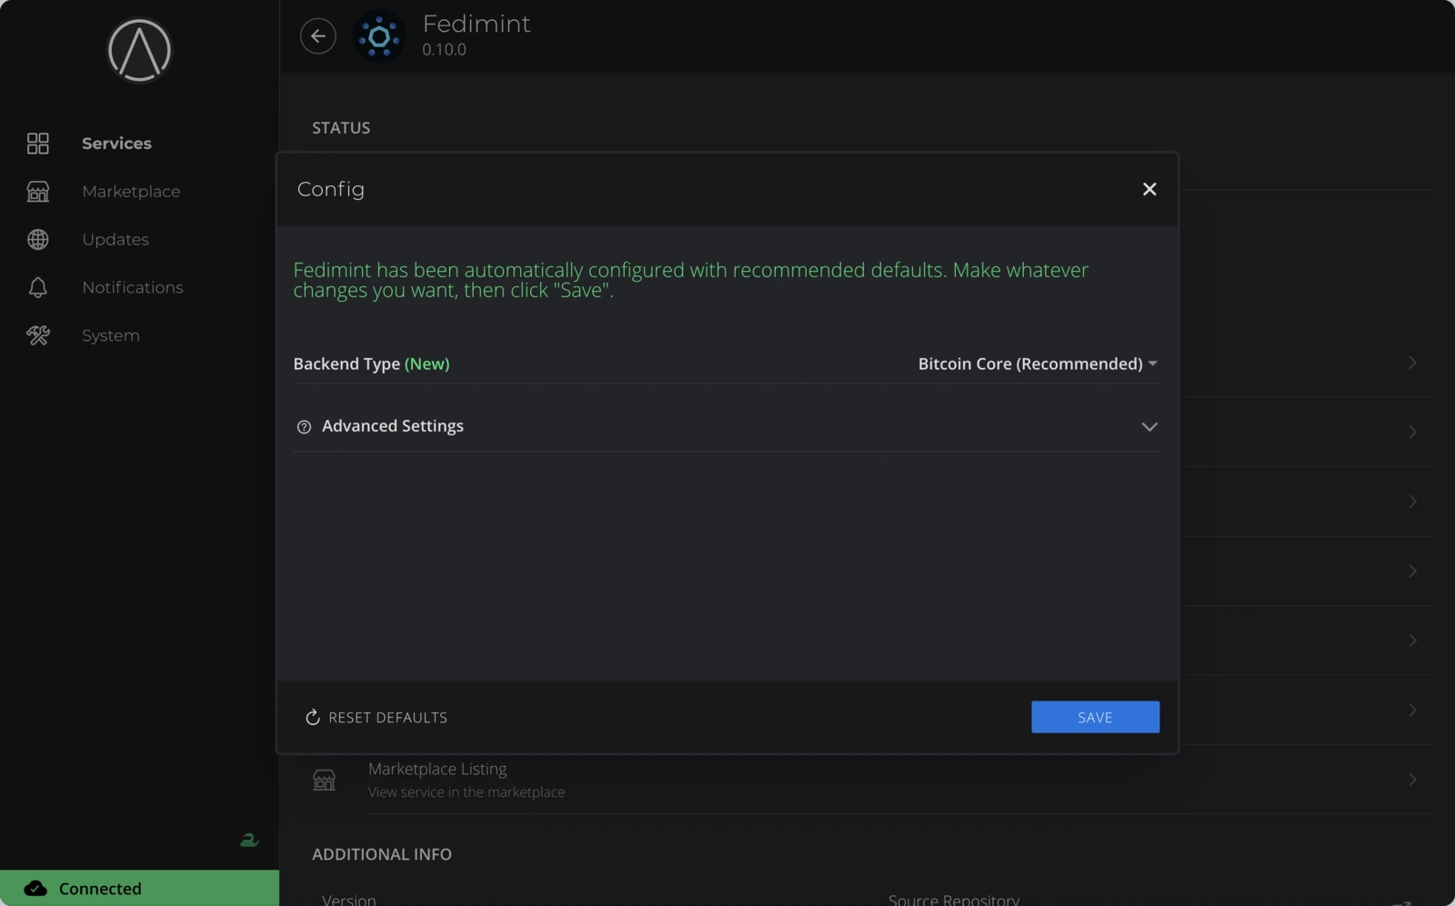View Notifications via the bell icon

37,287
